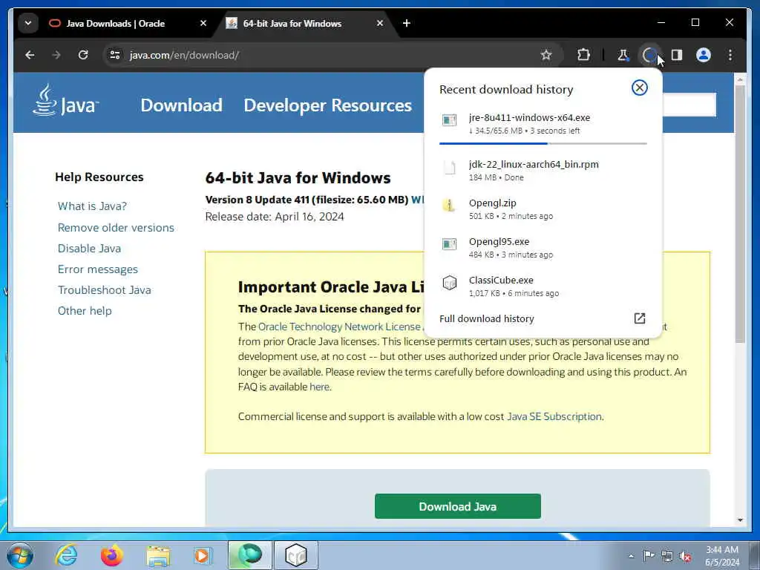
Task: Open Windows Media Player on taskbar
Action: pos(203,555)
